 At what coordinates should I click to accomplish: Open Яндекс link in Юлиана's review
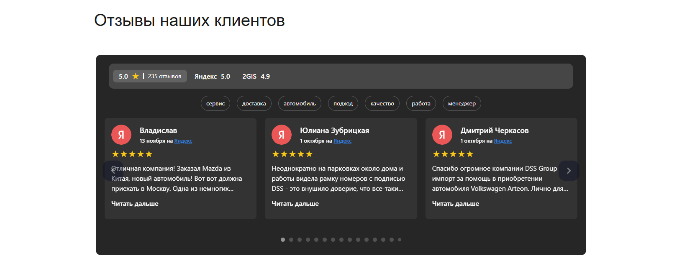point(342,141)
